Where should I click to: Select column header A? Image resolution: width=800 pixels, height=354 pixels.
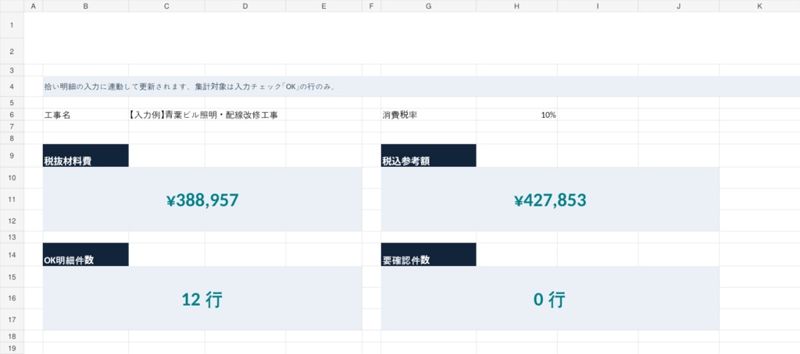point(34,6)
